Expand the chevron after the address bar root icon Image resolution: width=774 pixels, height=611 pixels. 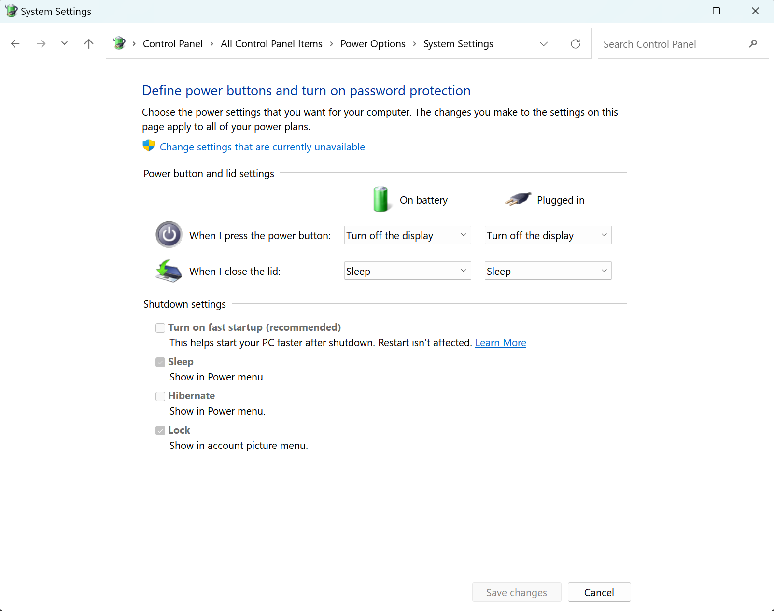[x=134, y=44]
